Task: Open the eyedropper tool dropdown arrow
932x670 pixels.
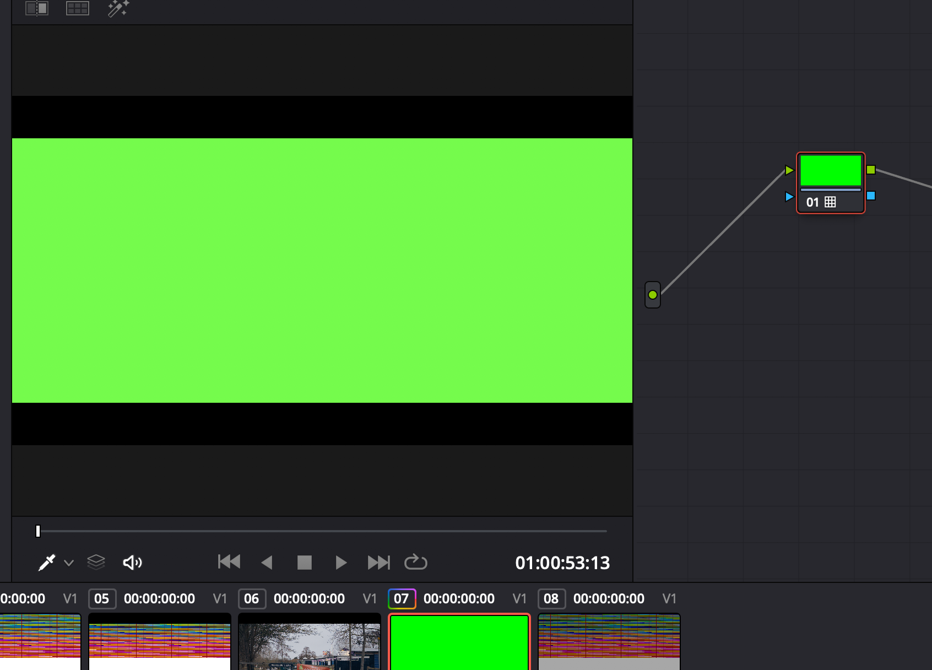Action: pos(69,563)
